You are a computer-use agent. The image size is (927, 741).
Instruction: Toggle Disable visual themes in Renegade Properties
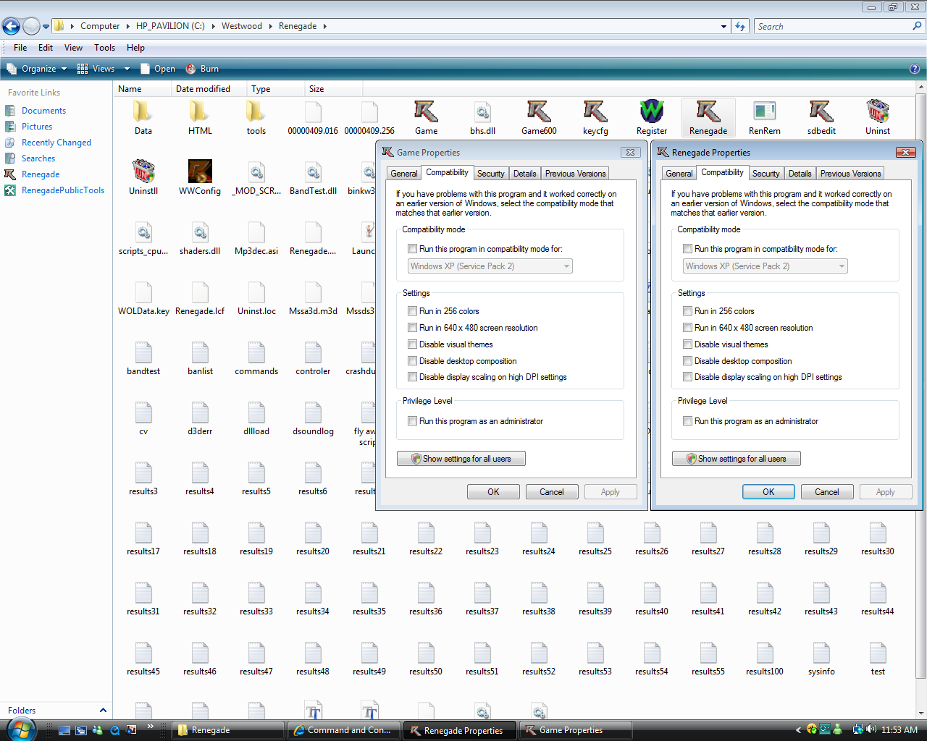pyautogui.click(x=688, y=344)
